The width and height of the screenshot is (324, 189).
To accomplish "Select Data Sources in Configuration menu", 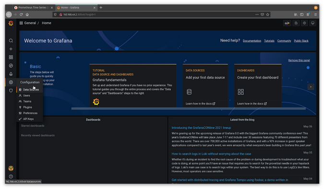I will click(30, 89).
